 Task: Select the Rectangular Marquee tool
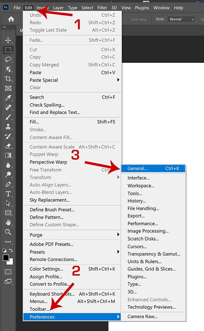[x=8, y=50]
